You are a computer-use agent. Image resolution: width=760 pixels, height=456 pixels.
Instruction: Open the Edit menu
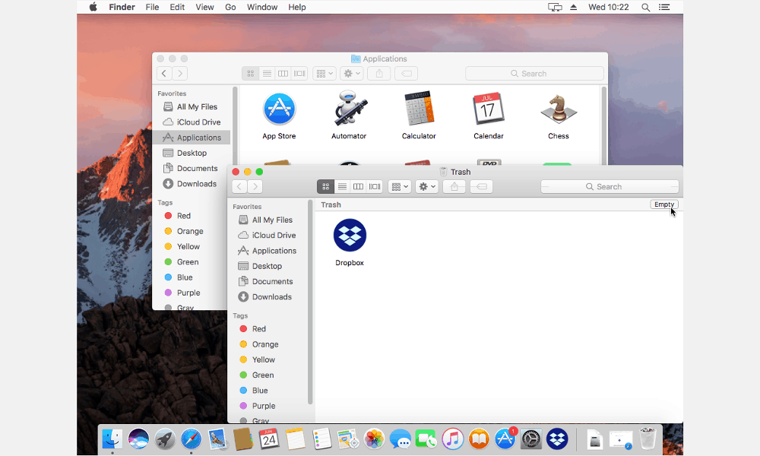click(177, 7)
